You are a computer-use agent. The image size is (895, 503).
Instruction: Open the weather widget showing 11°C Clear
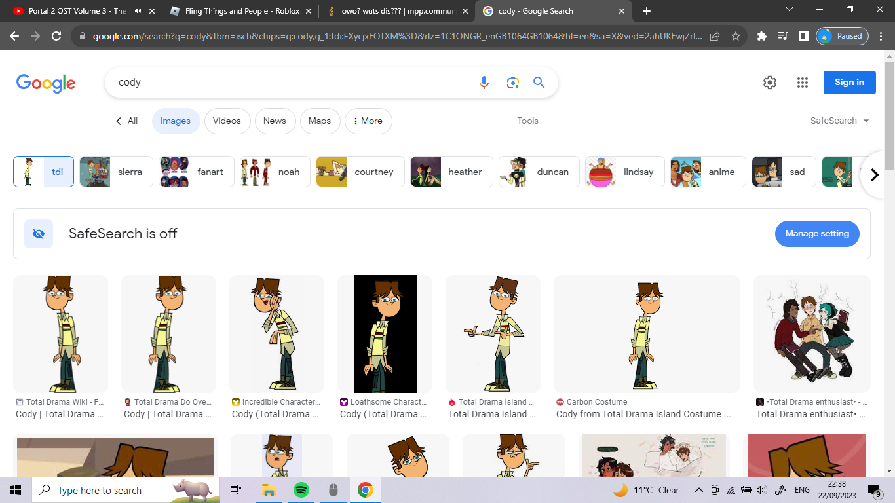tap(647, 490)
